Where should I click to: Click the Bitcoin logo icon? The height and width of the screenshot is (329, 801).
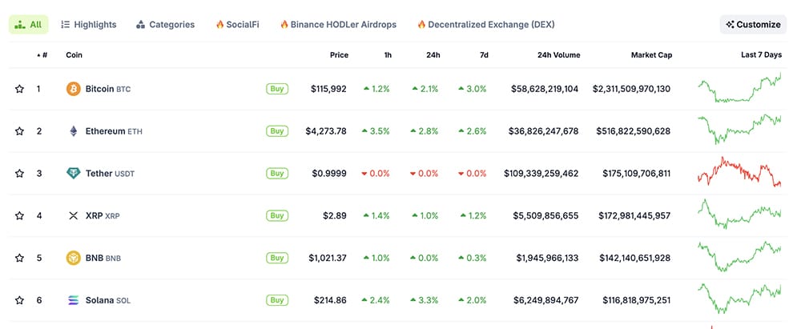tap(73, 89)
